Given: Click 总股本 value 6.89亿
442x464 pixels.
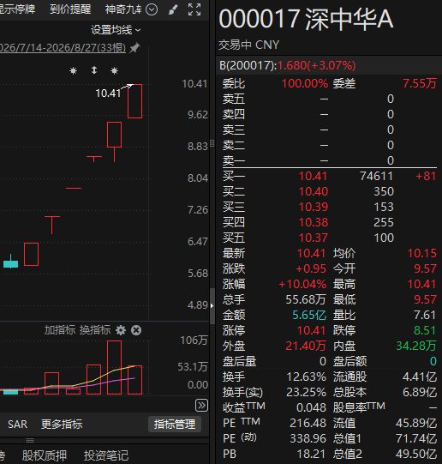Looking at the screenshot, I should (420, 393).
